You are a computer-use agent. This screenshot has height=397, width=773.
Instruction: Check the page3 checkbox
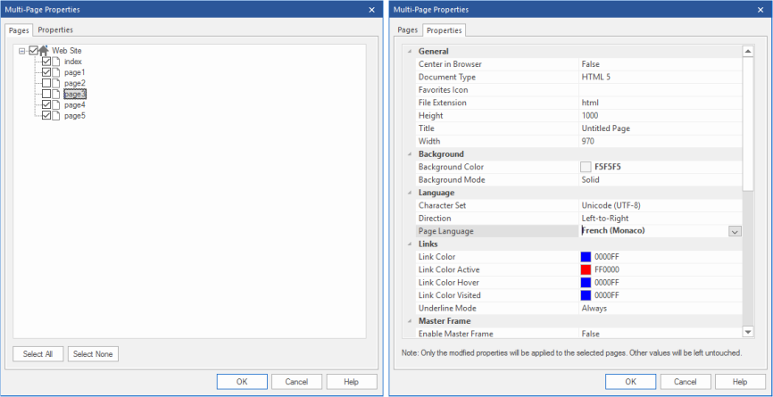[46, 94]
